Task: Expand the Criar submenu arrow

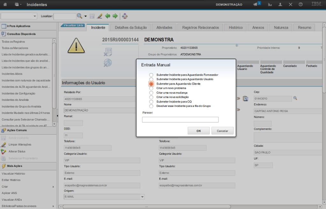Action: coord(53,187)
